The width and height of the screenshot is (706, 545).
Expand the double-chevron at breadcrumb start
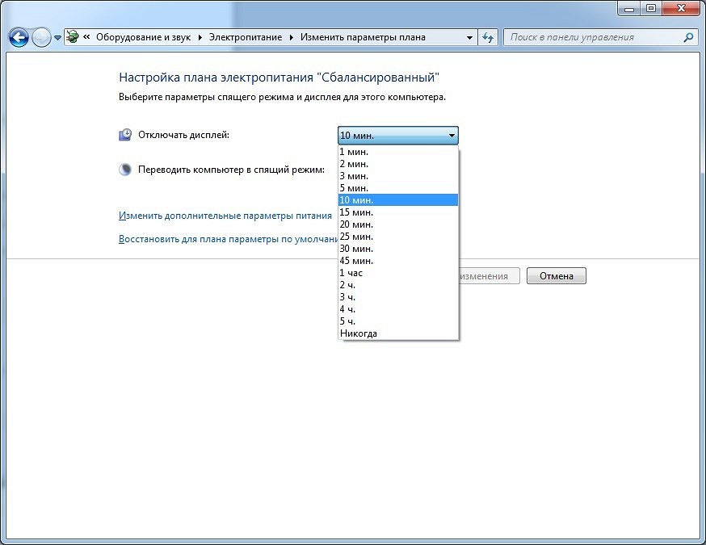[86, 37]
